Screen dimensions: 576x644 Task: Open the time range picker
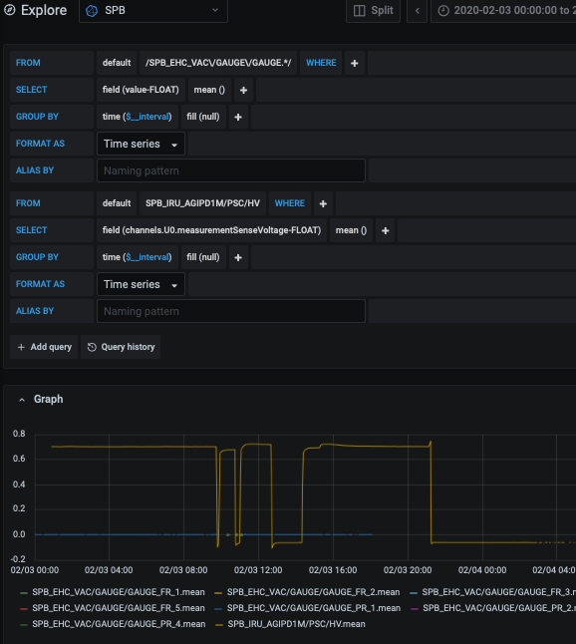pyautogui.click(x=503, y=11)
